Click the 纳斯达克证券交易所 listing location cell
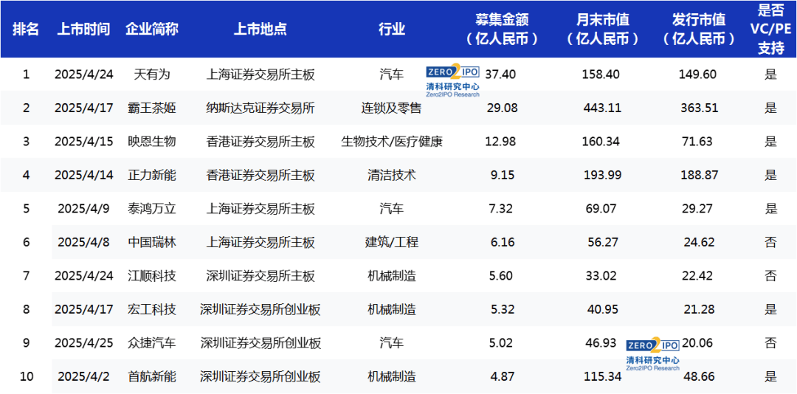The image size is (797, 394). pos(261,108)
